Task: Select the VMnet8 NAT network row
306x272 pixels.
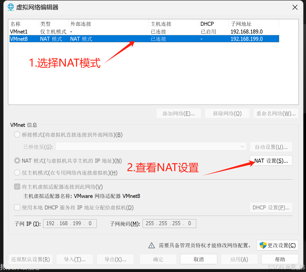Action: [144, 39]
